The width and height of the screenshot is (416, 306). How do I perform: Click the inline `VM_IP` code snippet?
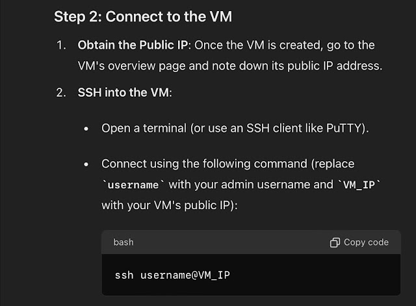(x=359, y=185)
